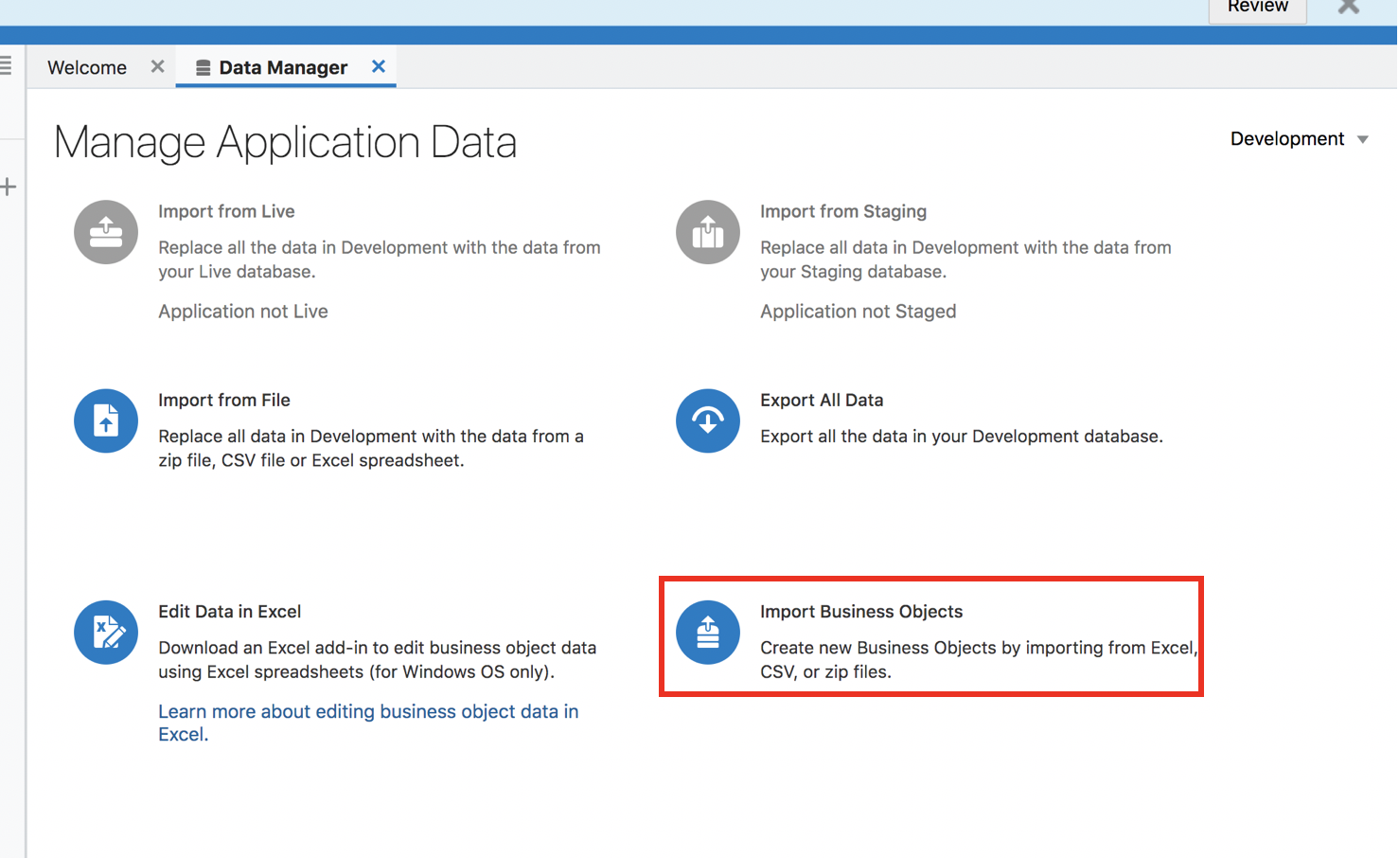1399x858 pixels.
Task: Click the database icon on the Data Manager tab
Action: 203,68
